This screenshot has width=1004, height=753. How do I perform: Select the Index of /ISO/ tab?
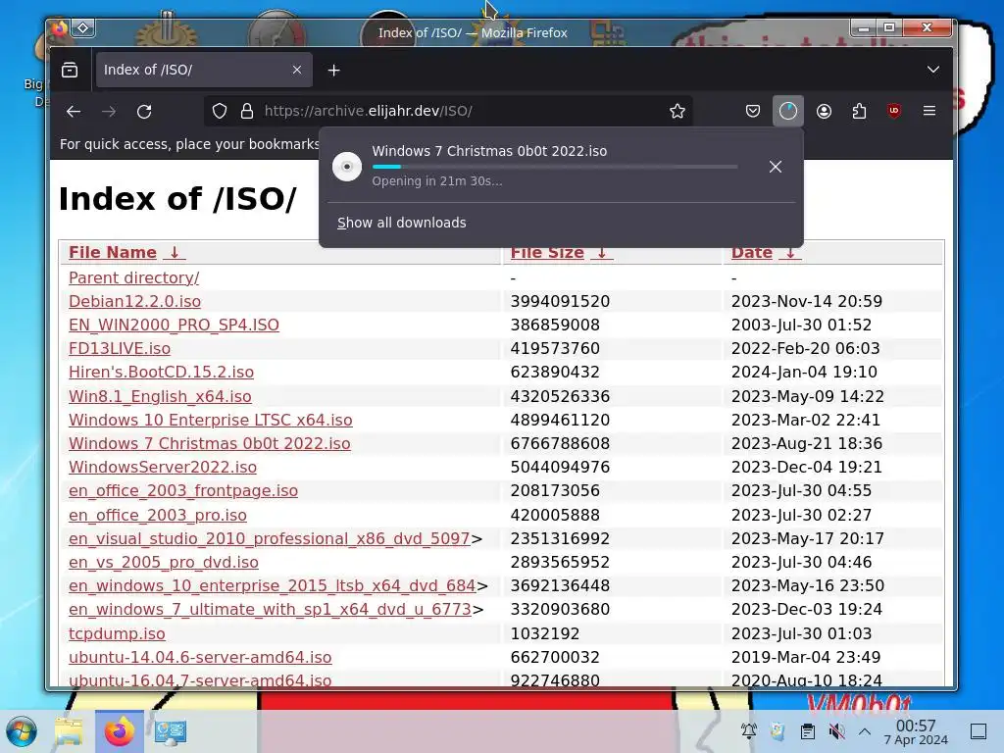(204, 70)
